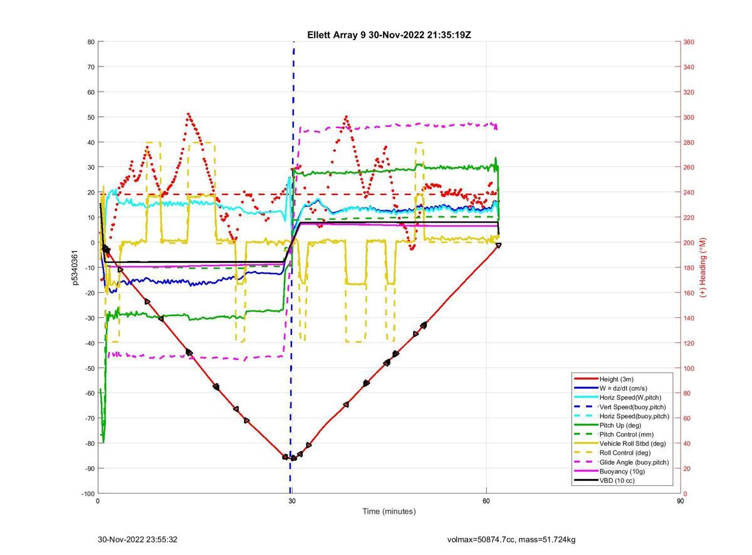Click the left axis tick label "-90"
Screen dimensions: 752x555
coord(90,468)
